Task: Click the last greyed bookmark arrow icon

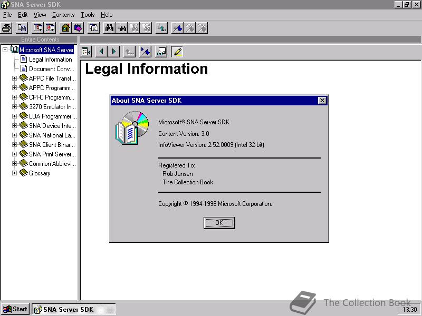Action: tap(202, 28)
